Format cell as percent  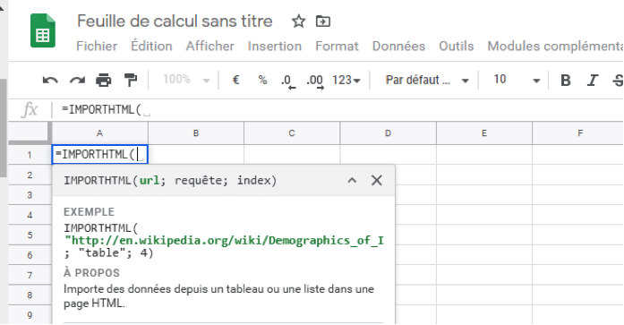pyautogui.click(x=262, y=80)
